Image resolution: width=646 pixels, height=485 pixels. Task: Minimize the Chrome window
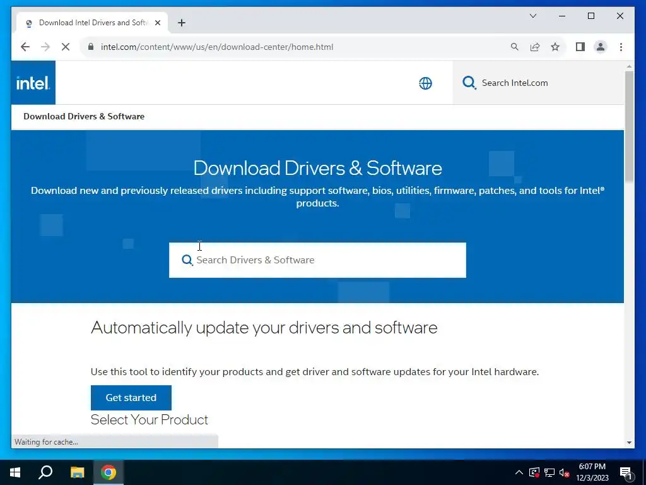pyautogui.click(x=562, y=16)
